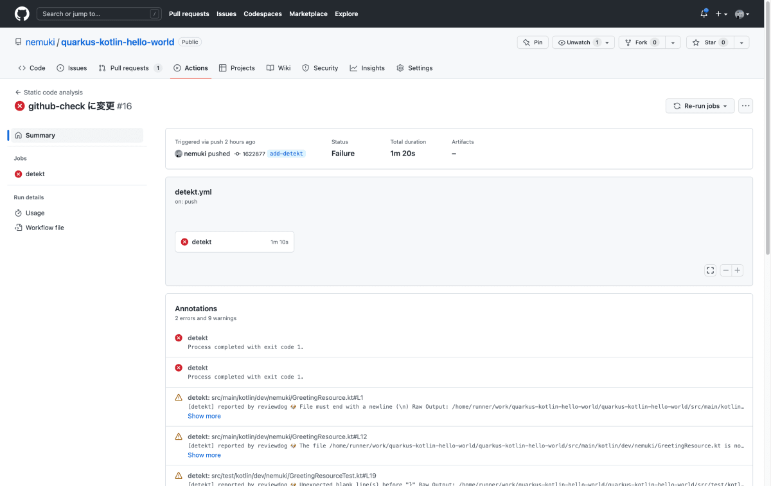Screen dimensions: 771x486
Task: Open Marketplace from header
Action: [x=308, y=14]
